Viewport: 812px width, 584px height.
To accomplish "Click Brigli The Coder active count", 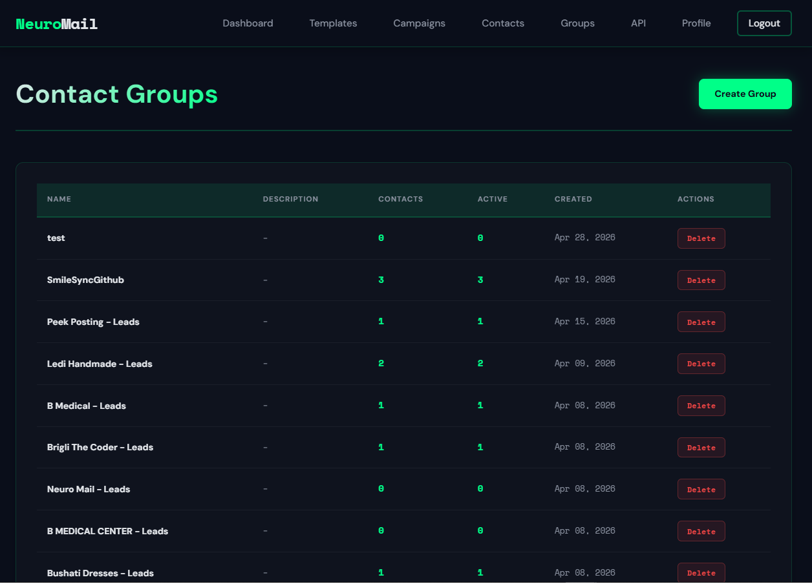I will tap(480, 447).
